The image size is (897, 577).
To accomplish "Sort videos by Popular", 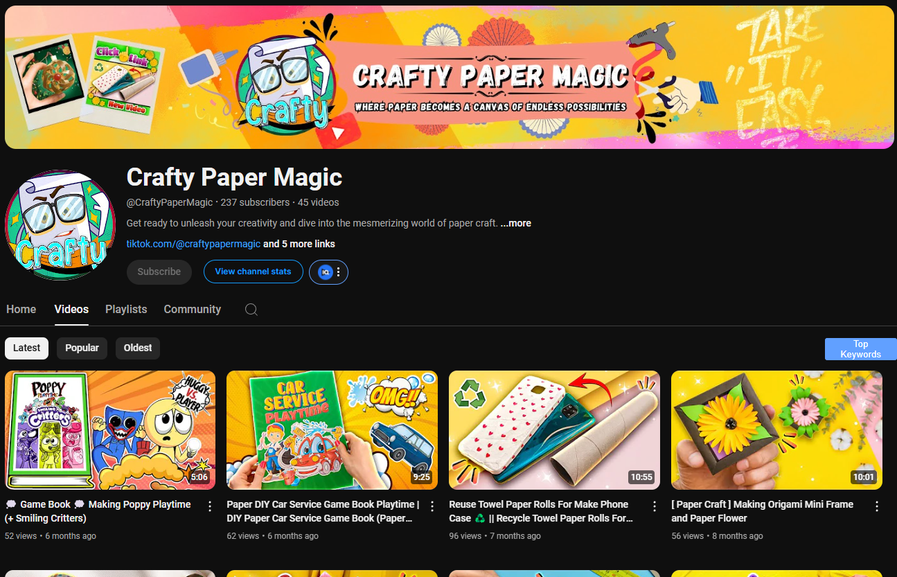I will point(82,348).
